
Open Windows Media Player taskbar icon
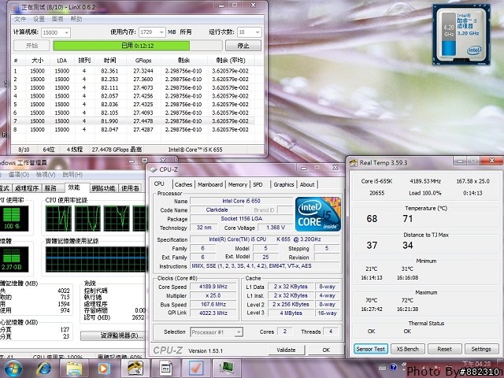(103, 369)
